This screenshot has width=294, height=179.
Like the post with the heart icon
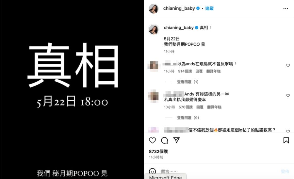click(152, 140)
